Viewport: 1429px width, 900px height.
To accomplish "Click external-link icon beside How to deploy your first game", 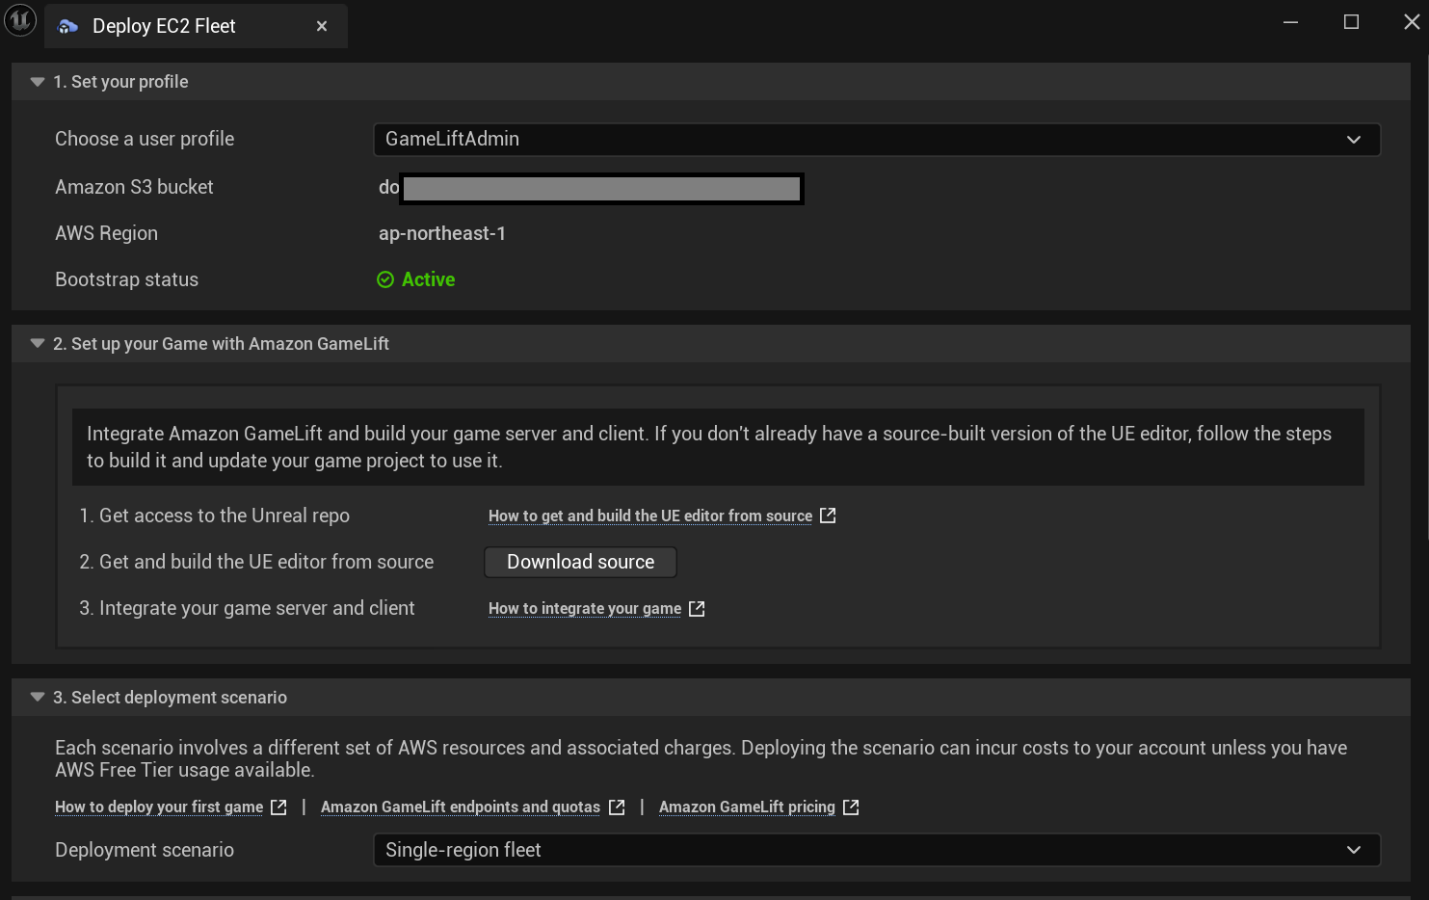I will coord(278,807).
